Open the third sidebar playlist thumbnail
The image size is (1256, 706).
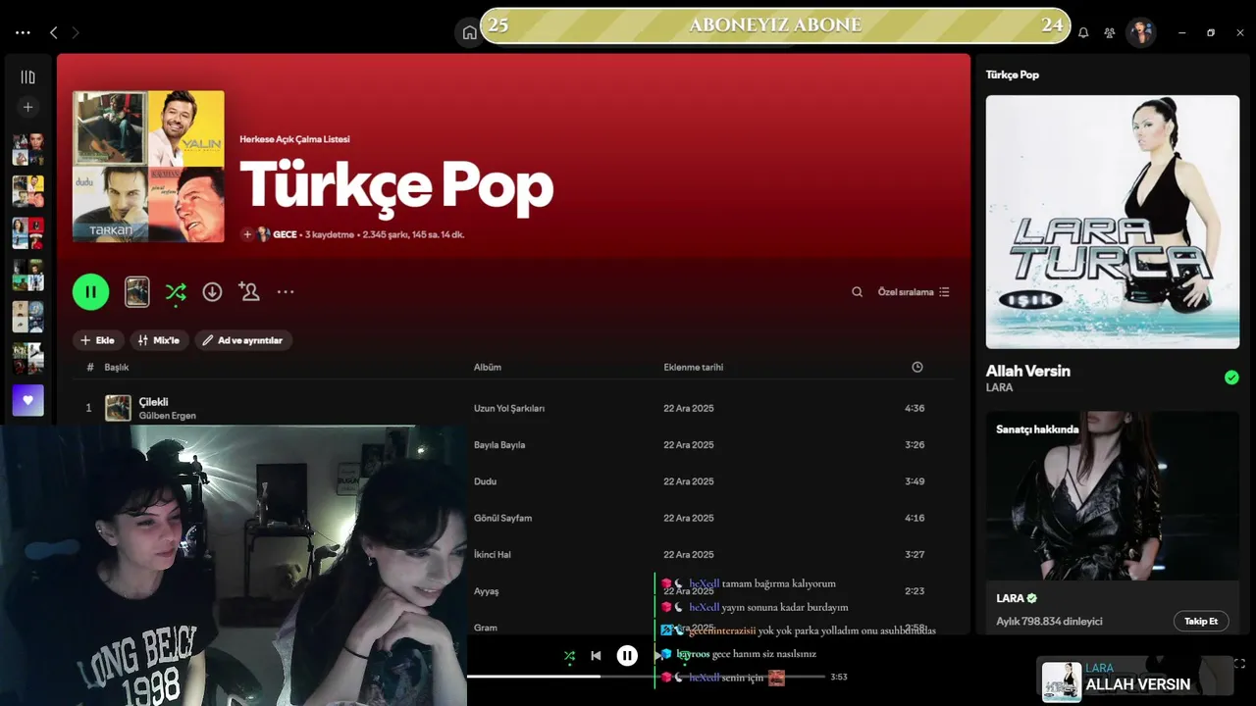(x=27, y=233)
